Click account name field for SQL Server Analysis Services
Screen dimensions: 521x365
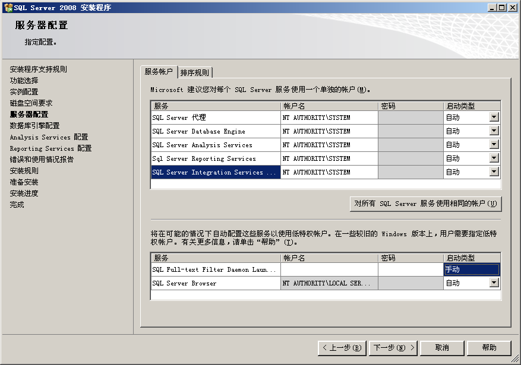coord(329,145)
